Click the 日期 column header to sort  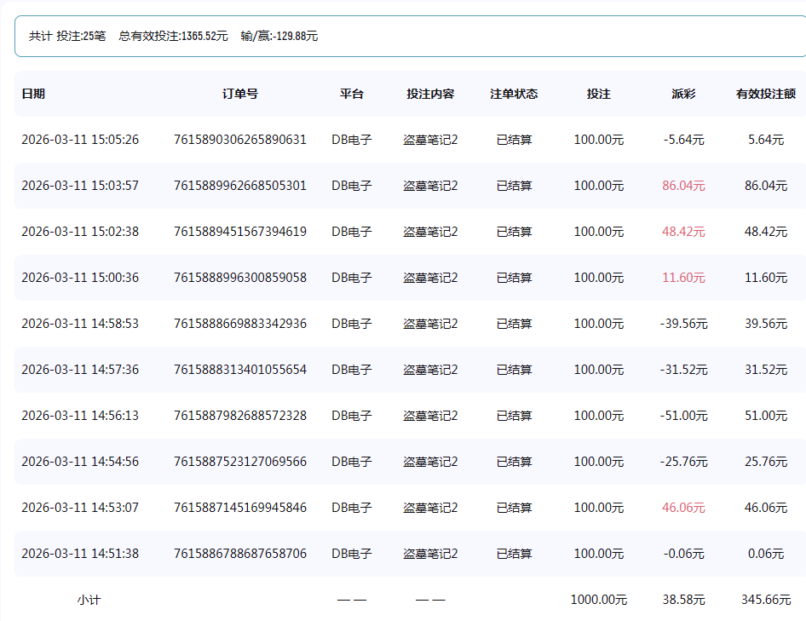(34, 94)
